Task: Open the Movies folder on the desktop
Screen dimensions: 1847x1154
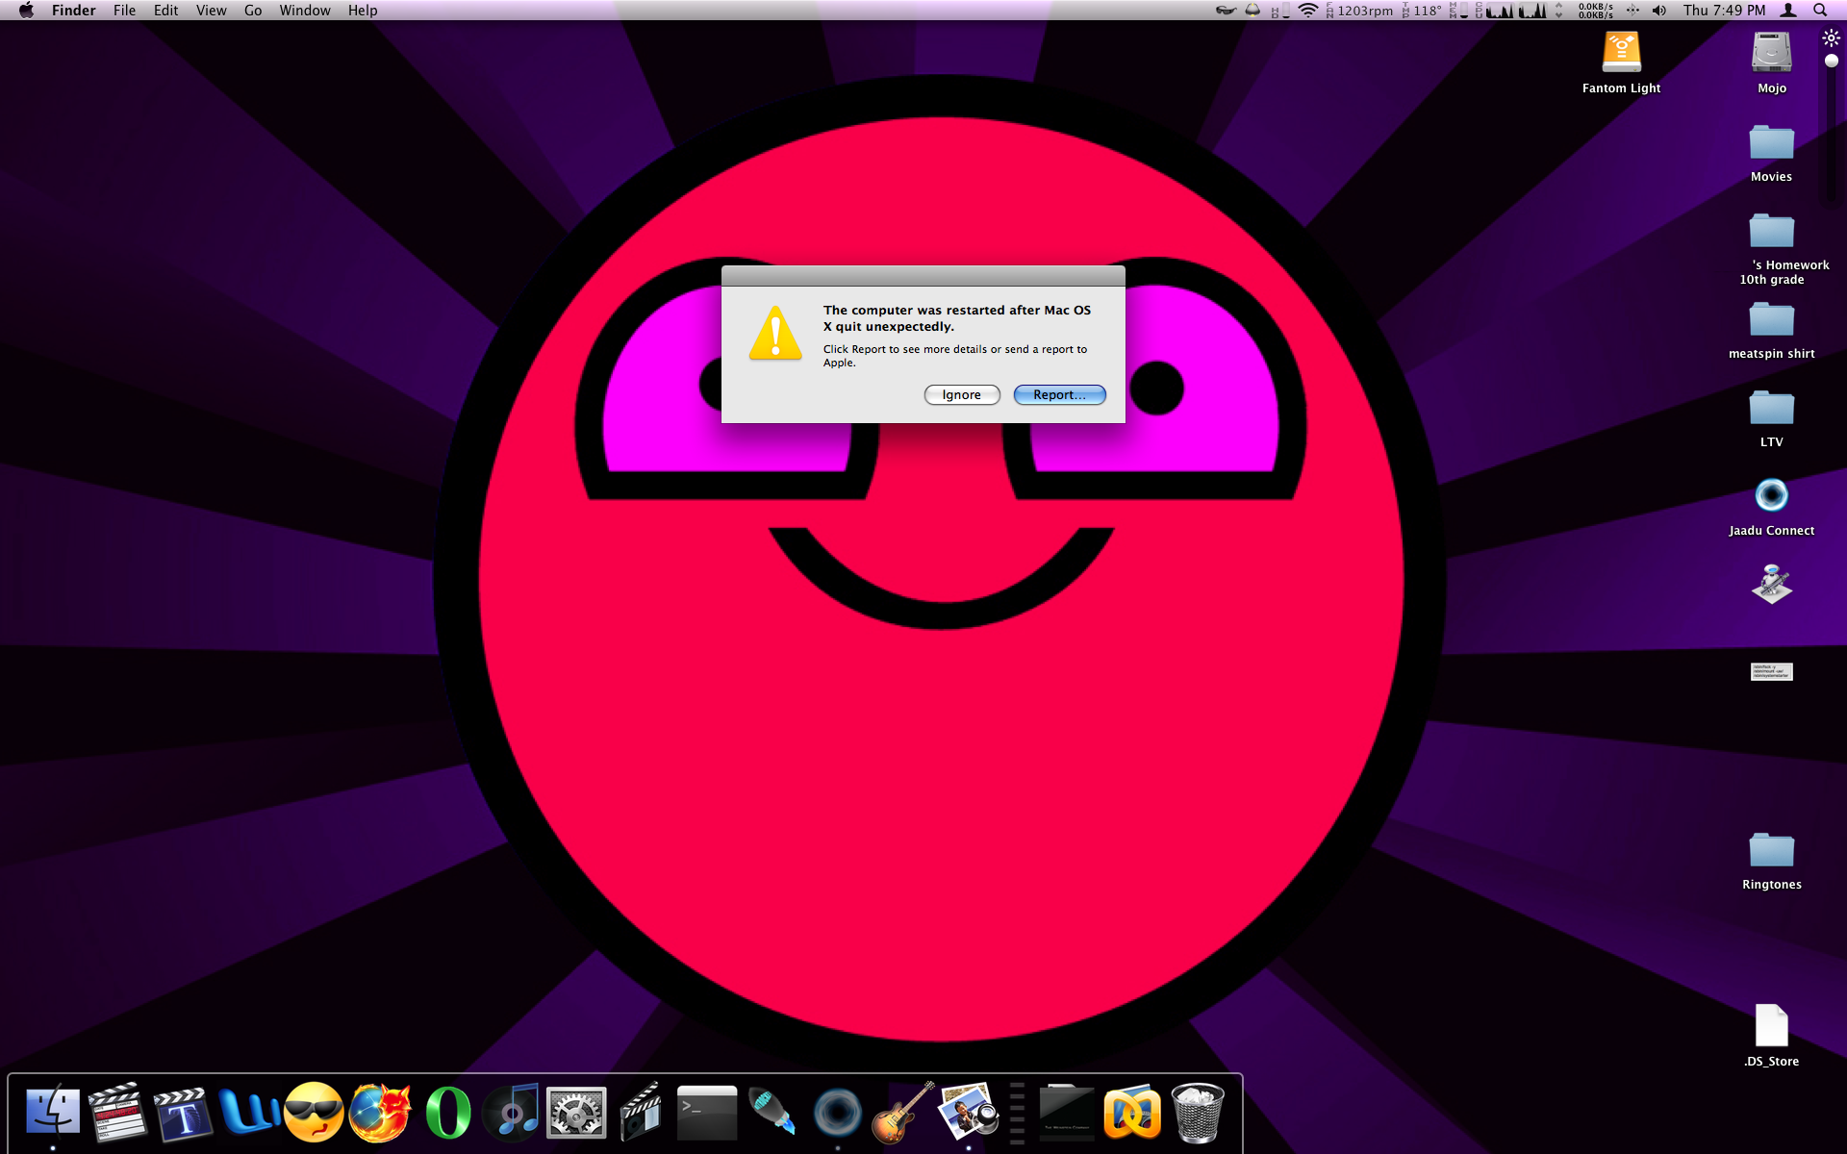Action: click(1771, 142)
